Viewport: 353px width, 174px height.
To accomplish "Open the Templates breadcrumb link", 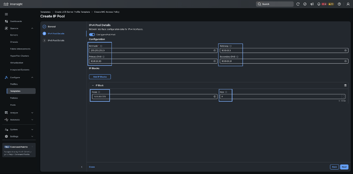I will click(45, 12).
